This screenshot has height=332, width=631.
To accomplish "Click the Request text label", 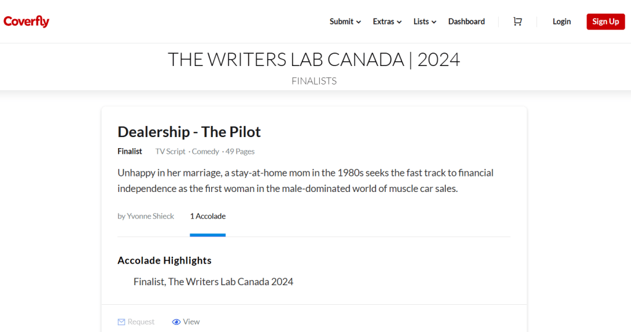I will click(x=141, y=322).
